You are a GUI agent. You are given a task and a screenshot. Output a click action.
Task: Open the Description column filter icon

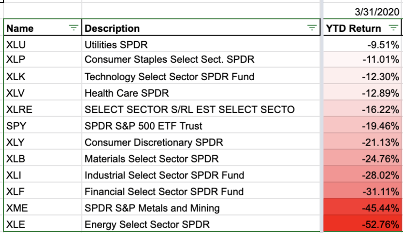[313, 29]
